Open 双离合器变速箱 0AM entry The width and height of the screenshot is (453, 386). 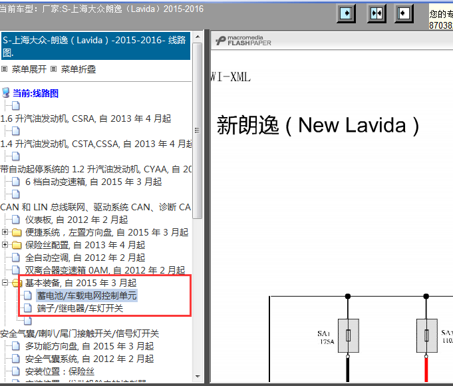click(105, 270)
